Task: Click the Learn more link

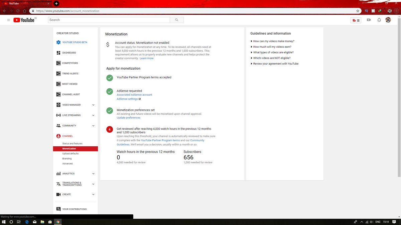Action: point(147,58)
